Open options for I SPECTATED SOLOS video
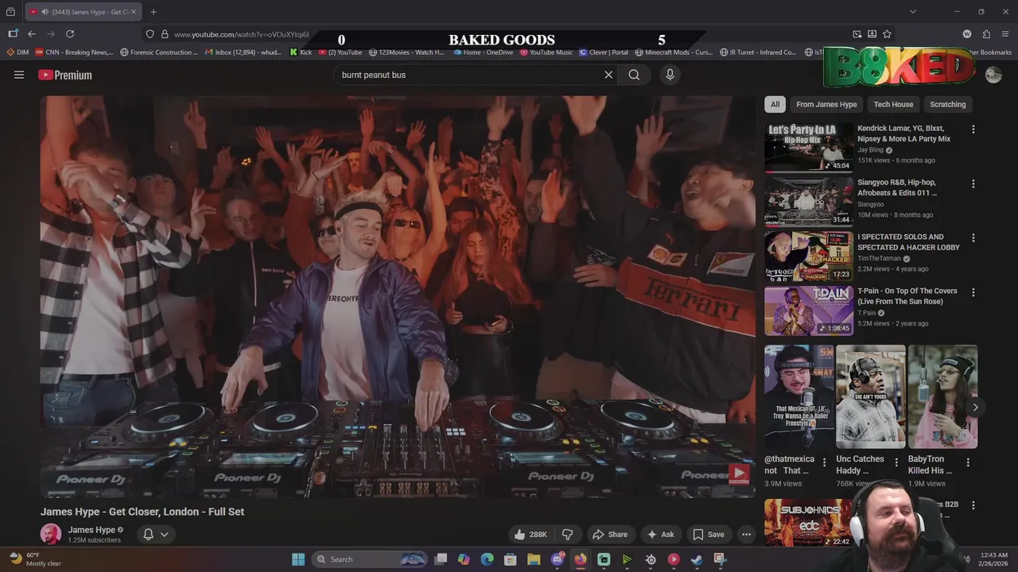This screenshot has height=572, width=1018. pyautogui.click(x=973, y=238)
